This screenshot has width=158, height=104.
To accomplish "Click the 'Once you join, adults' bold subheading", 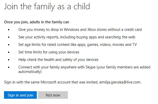I will coord(37,22).
